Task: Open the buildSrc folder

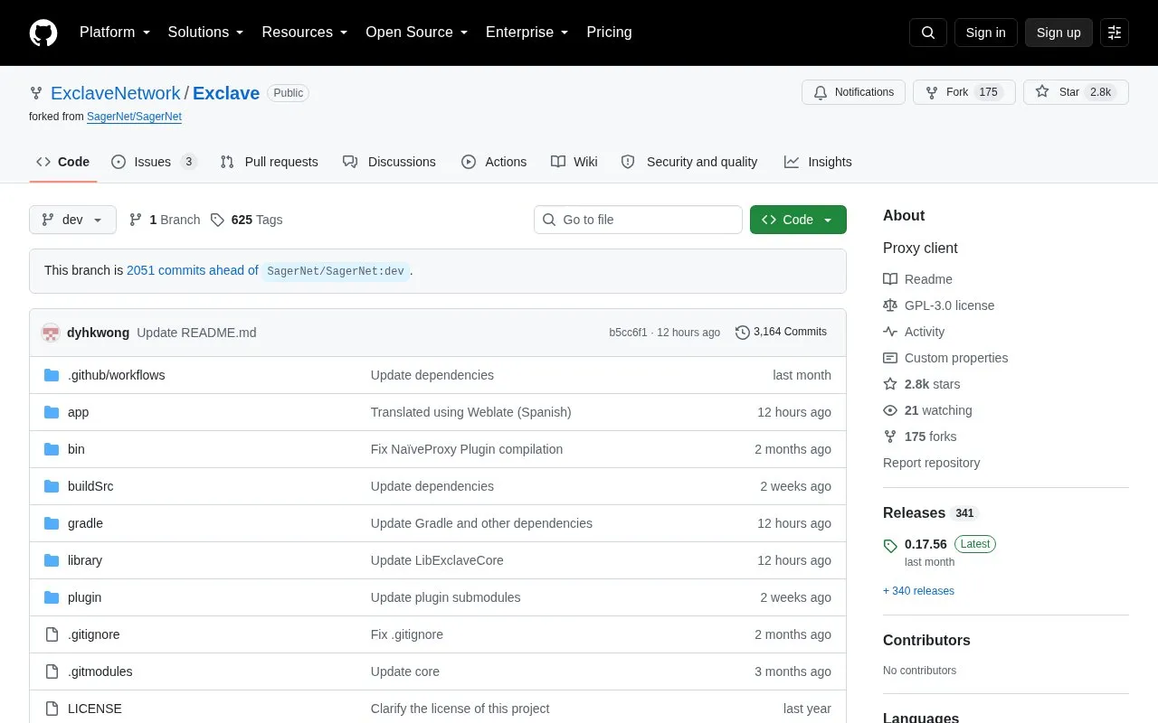Action: [90, 486]
